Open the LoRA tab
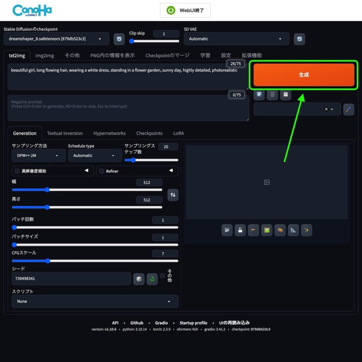This screenshot has height=362, width=362. click(x=179, y=133)
